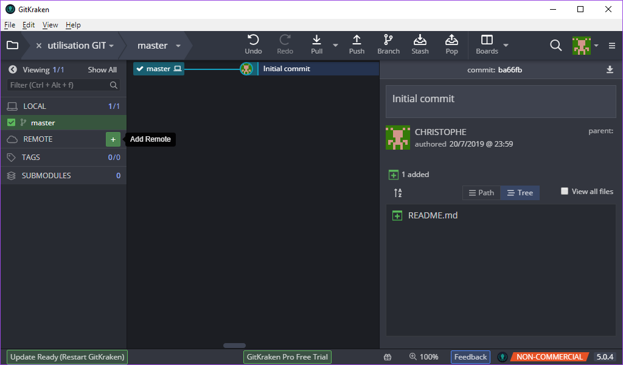The height and width of the screenshot is (365, 623).
Task: Collapse the left panel back arrow
Action: (x=13, y=69)
